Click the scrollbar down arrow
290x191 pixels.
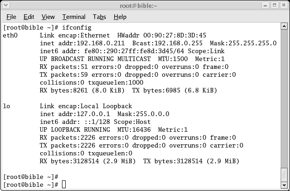284,185
